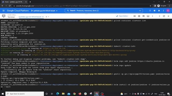Open the Notifications bell
Viewport: 172px width, 96px height.
(x=159, y=11)
